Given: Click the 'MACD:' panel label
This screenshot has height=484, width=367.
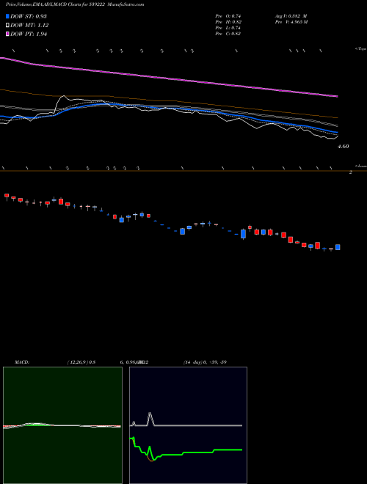Looking at the screenshot, I should coord(22,362).
